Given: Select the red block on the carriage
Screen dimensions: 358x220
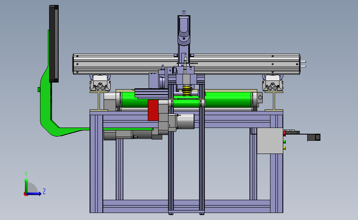Looking at the screenshot, I should [153, 110].
